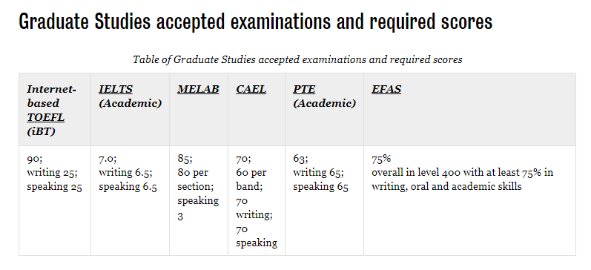The width and height of the screenshot is (591, 270).
Task: Click the CAEL '70 speaking' requirement
Action: click(x=257, y=236)
